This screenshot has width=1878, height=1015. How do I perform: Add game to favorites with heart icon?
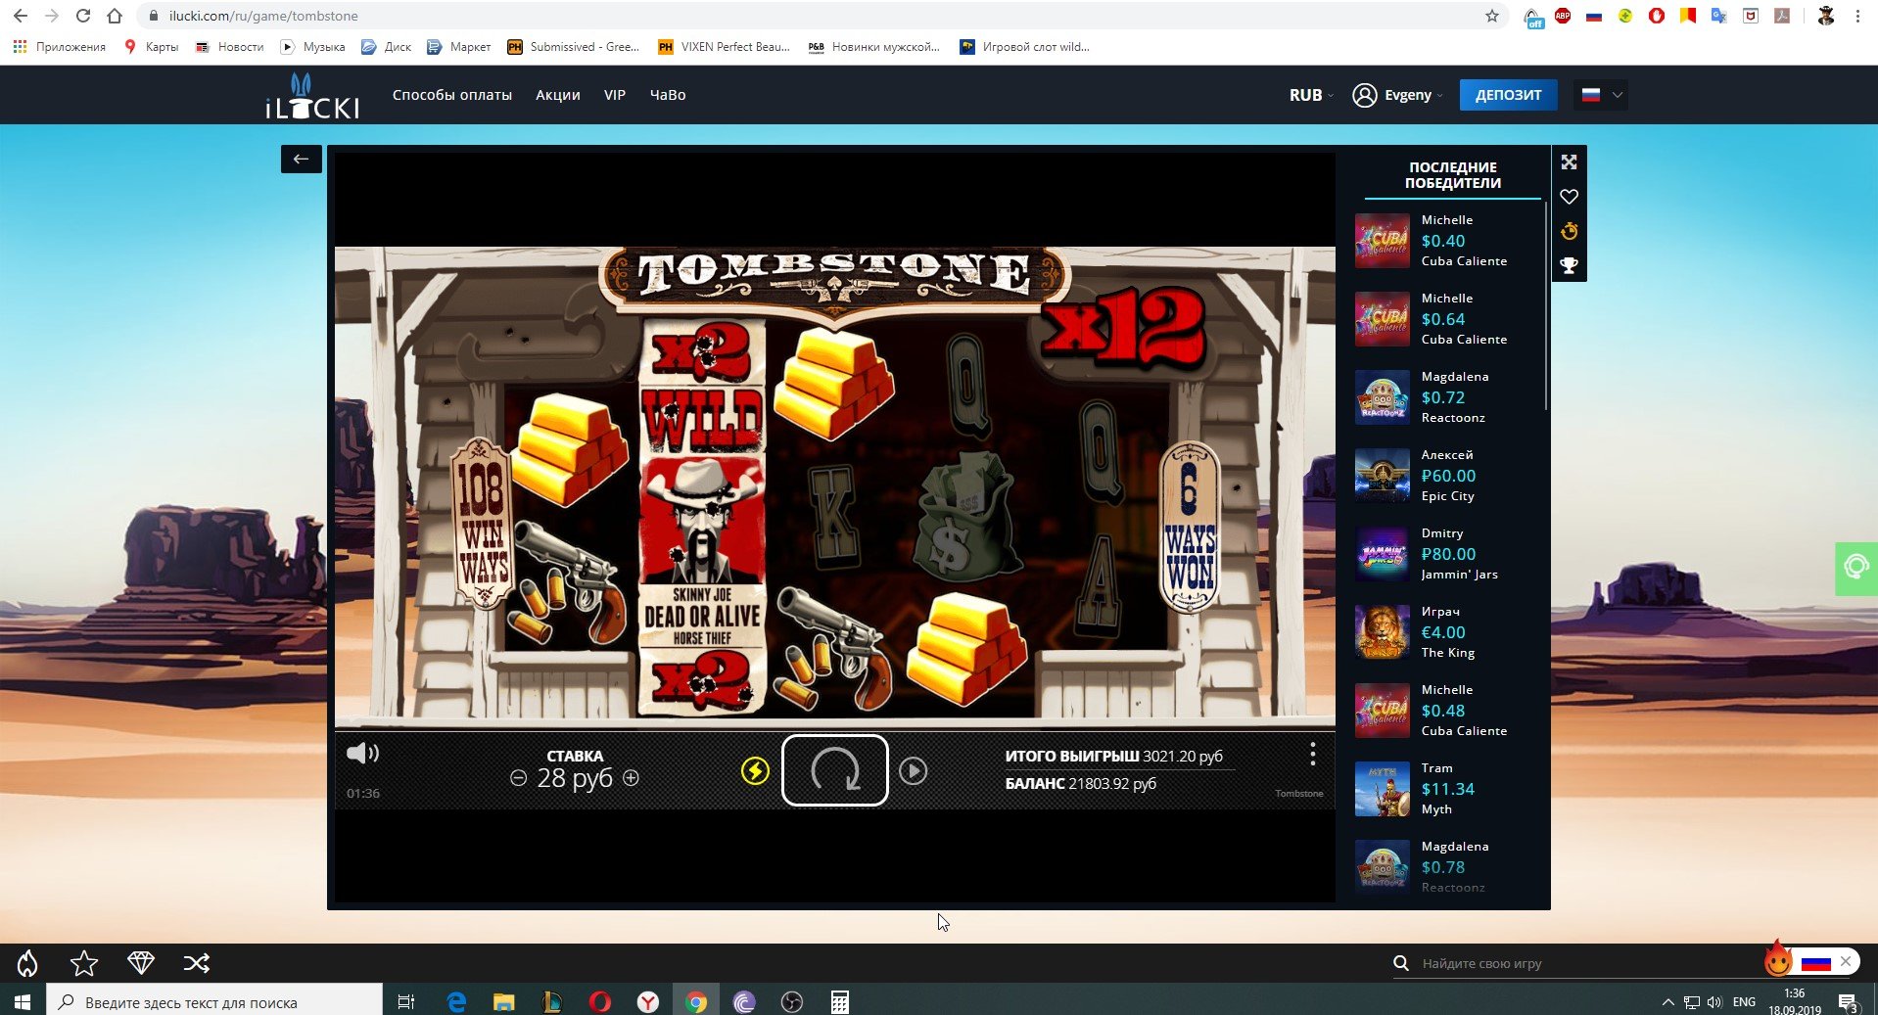pos(1569,197)
